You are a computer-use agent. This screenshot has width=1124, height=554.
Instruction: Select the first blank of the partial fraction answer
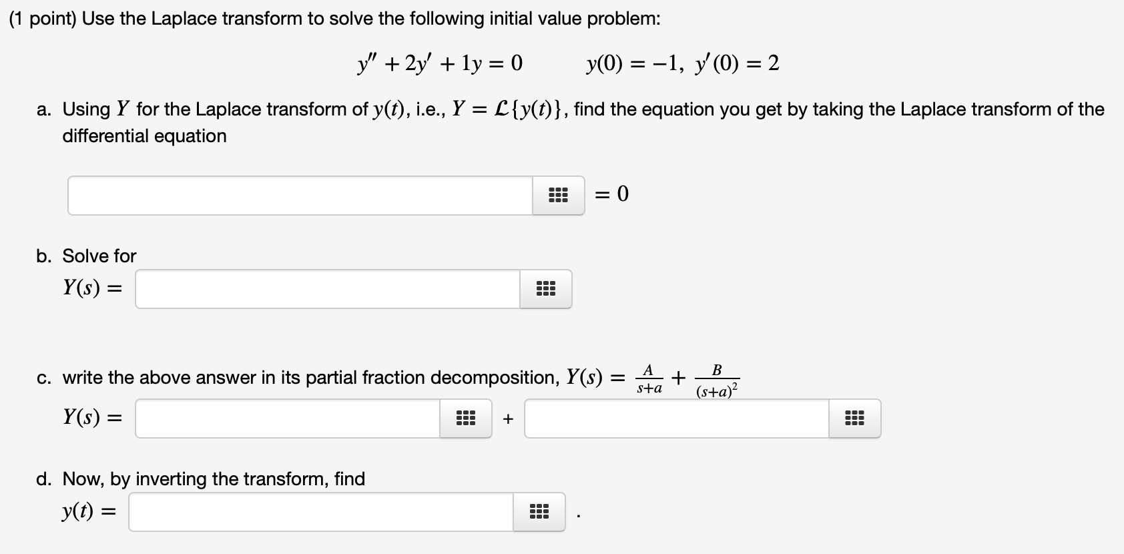pyautogui.click(x=287, y=419)
